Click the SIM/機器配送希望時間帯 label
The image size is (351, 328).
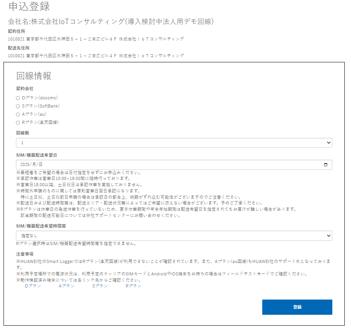click(41, 226)
